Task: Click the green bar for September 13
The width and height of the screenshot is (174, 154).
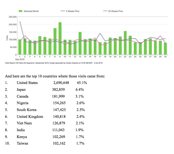Action: (x=80, y=43)
